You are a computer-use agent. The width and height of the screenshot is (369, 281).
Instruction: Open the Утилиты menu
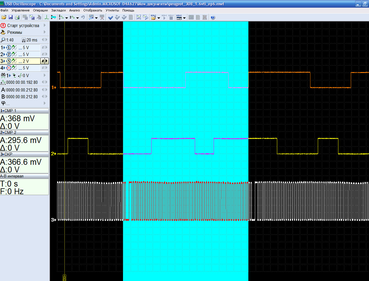[112, 10]
